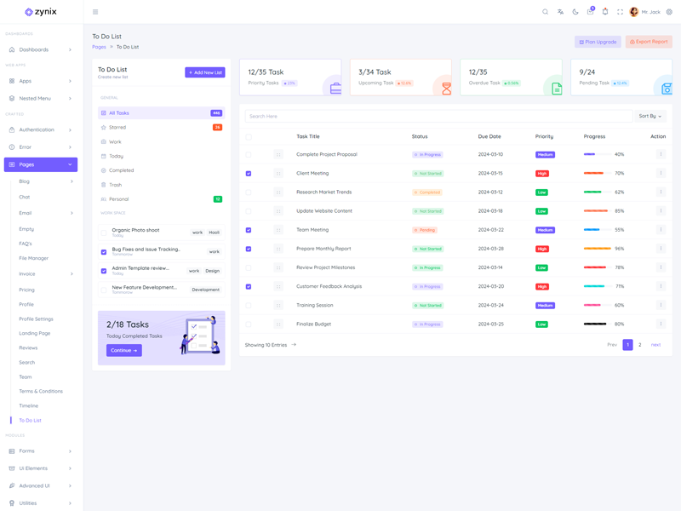681x511 pixels.
Task: Click the header search magnifier icon
Action: pyautogui.click(x=546, y=12)
